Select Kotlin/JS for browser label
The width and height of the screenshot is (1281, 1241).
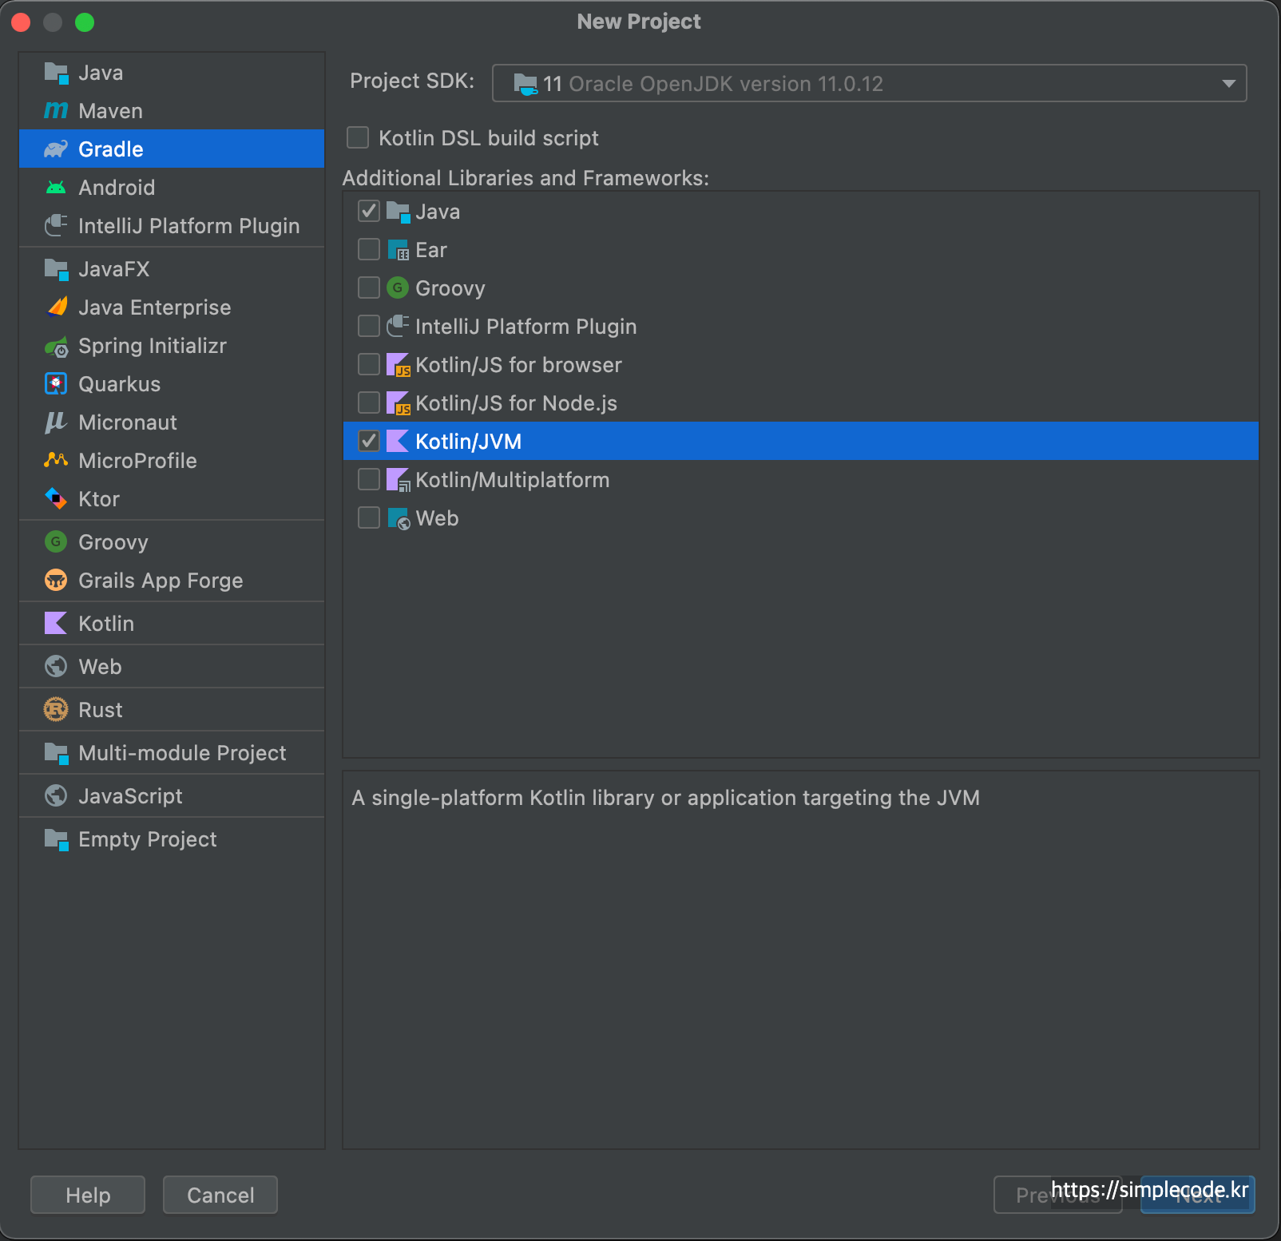click(x=518, y=365)
